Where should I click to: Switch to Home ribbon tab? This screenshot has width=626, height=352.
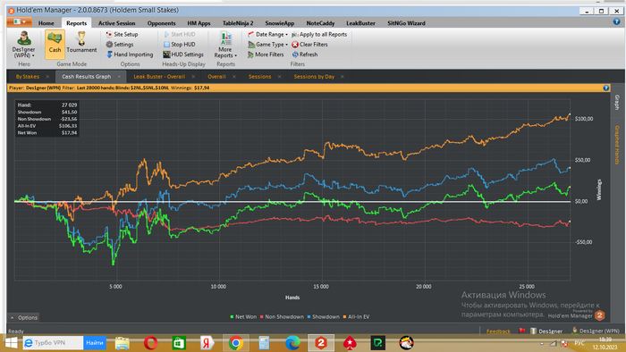click(47, 23)
